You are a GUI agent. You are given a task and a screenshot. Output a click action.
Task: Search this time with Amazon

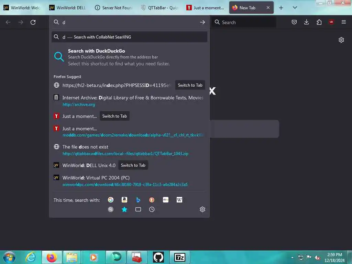coord(124,200)
